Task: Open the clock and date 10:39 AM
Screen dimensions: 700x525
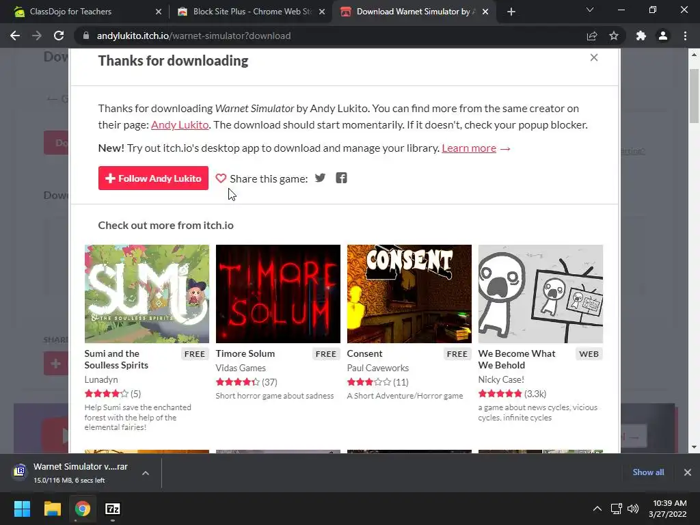Action: 668,509
